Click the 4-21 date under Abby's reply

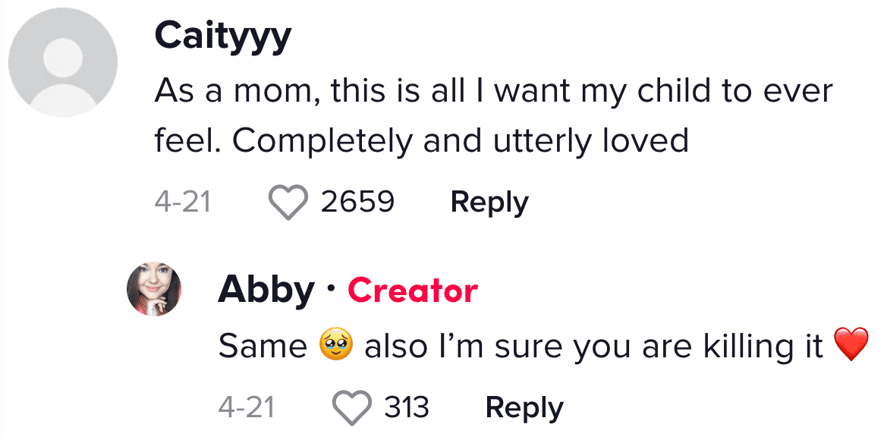(246, 407)
